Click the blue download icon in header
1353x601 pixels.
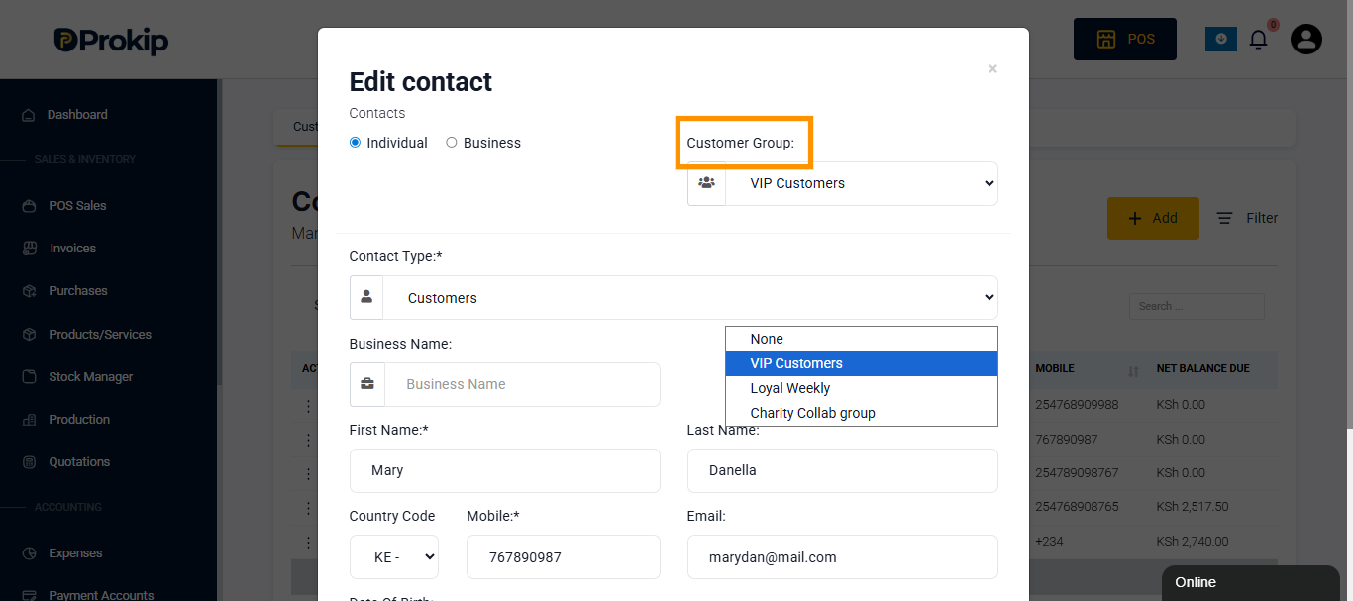(1221, 40)
